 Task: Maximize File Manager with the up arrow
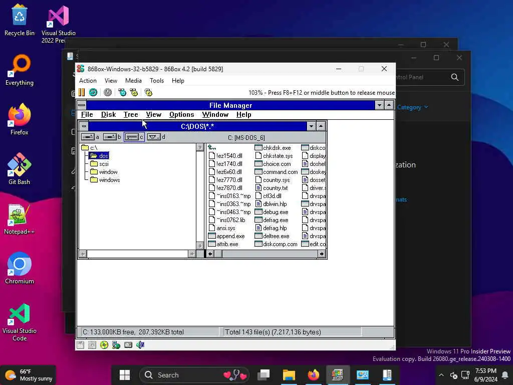point(389,105)
